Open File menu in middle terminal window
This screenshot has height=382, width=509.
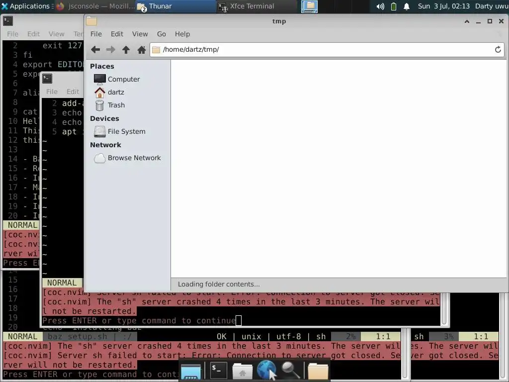(x=52, y=92)
